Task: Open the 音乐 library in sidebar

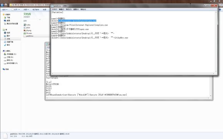Action: [7, 45]
